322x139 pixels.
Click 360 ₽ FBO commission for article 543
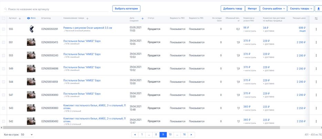pyautogui.click(x=247, y=107)
